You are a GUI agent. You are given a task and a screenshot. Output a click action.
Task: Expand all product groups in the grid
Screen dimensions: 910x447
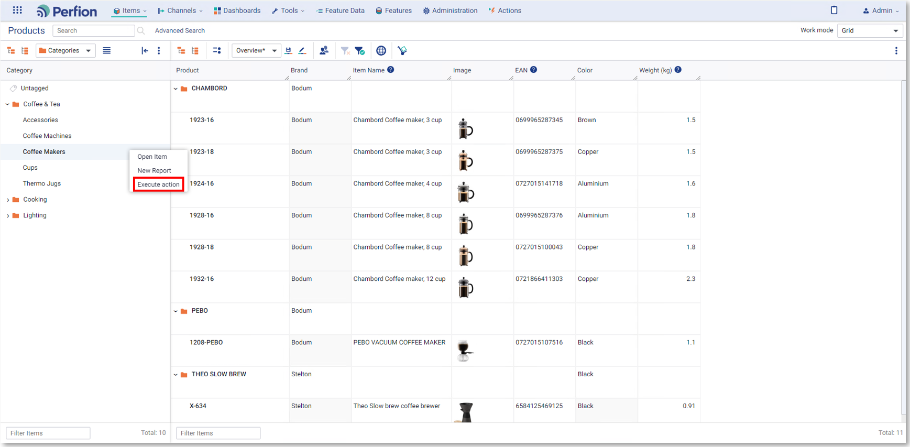[x=181, y=51]
